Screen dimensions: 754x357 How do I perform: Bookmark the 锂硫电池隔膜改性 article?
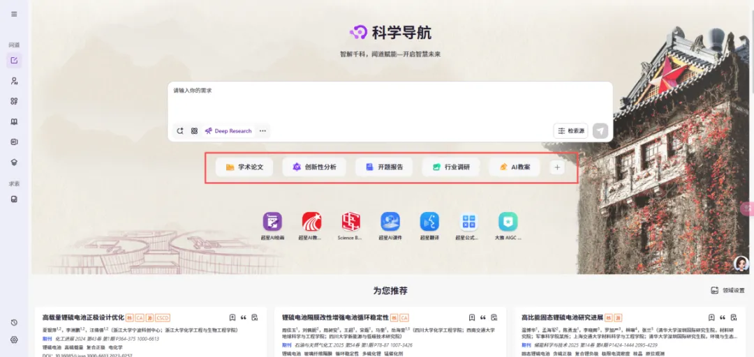point(472,317)
